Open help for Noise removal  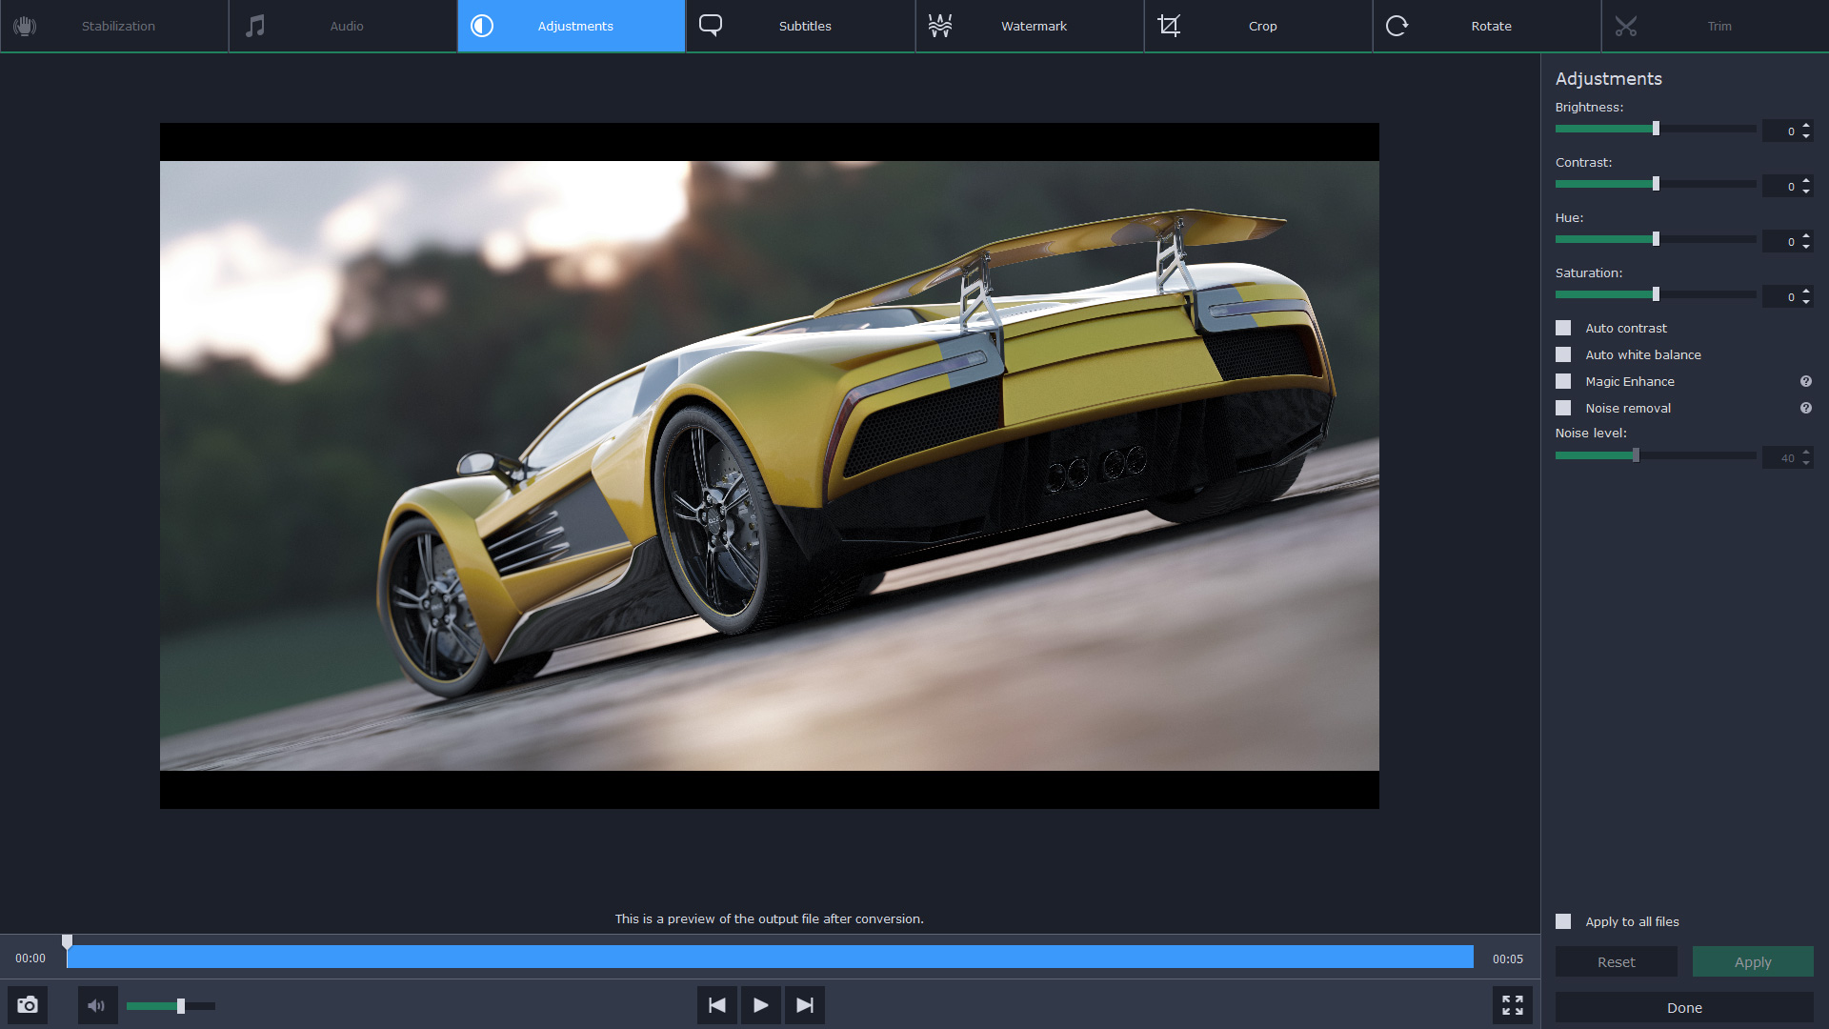[1806, 407]
